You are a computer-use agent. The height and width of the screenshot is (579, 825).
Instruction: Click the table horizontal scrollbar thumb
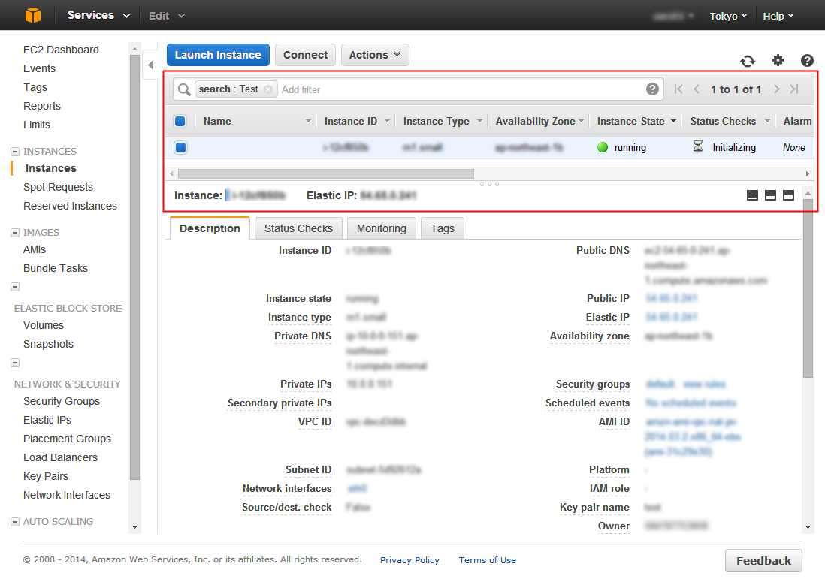point(325,173)
